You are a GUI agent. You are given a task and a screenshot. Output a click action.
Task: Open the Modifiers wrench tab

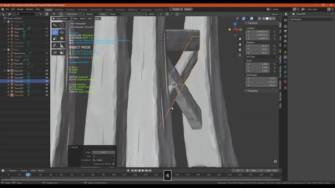[285, 57]
